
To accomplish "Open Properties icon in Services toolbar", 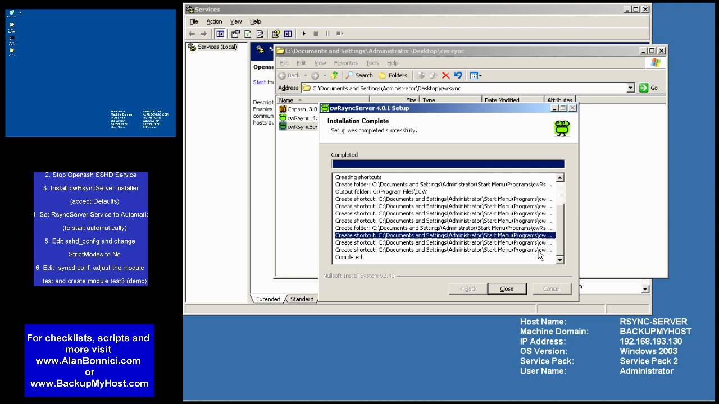I will pyautogui.click(x=235, y=34).
